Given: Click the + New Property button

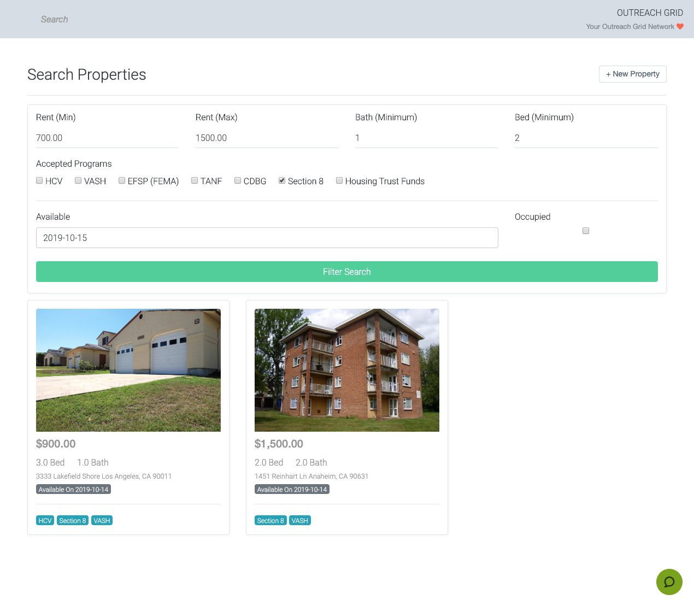Looking at the screenshot, I should pyautogui.click(x=632, y=74).
